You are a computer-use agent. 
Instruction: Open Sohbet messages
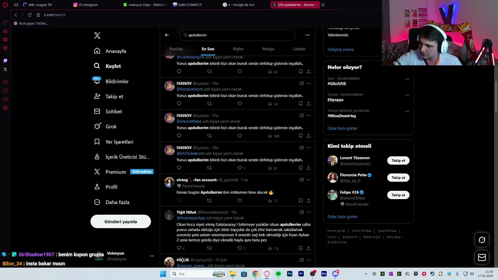pyautogui.click(x=108, y=112)
